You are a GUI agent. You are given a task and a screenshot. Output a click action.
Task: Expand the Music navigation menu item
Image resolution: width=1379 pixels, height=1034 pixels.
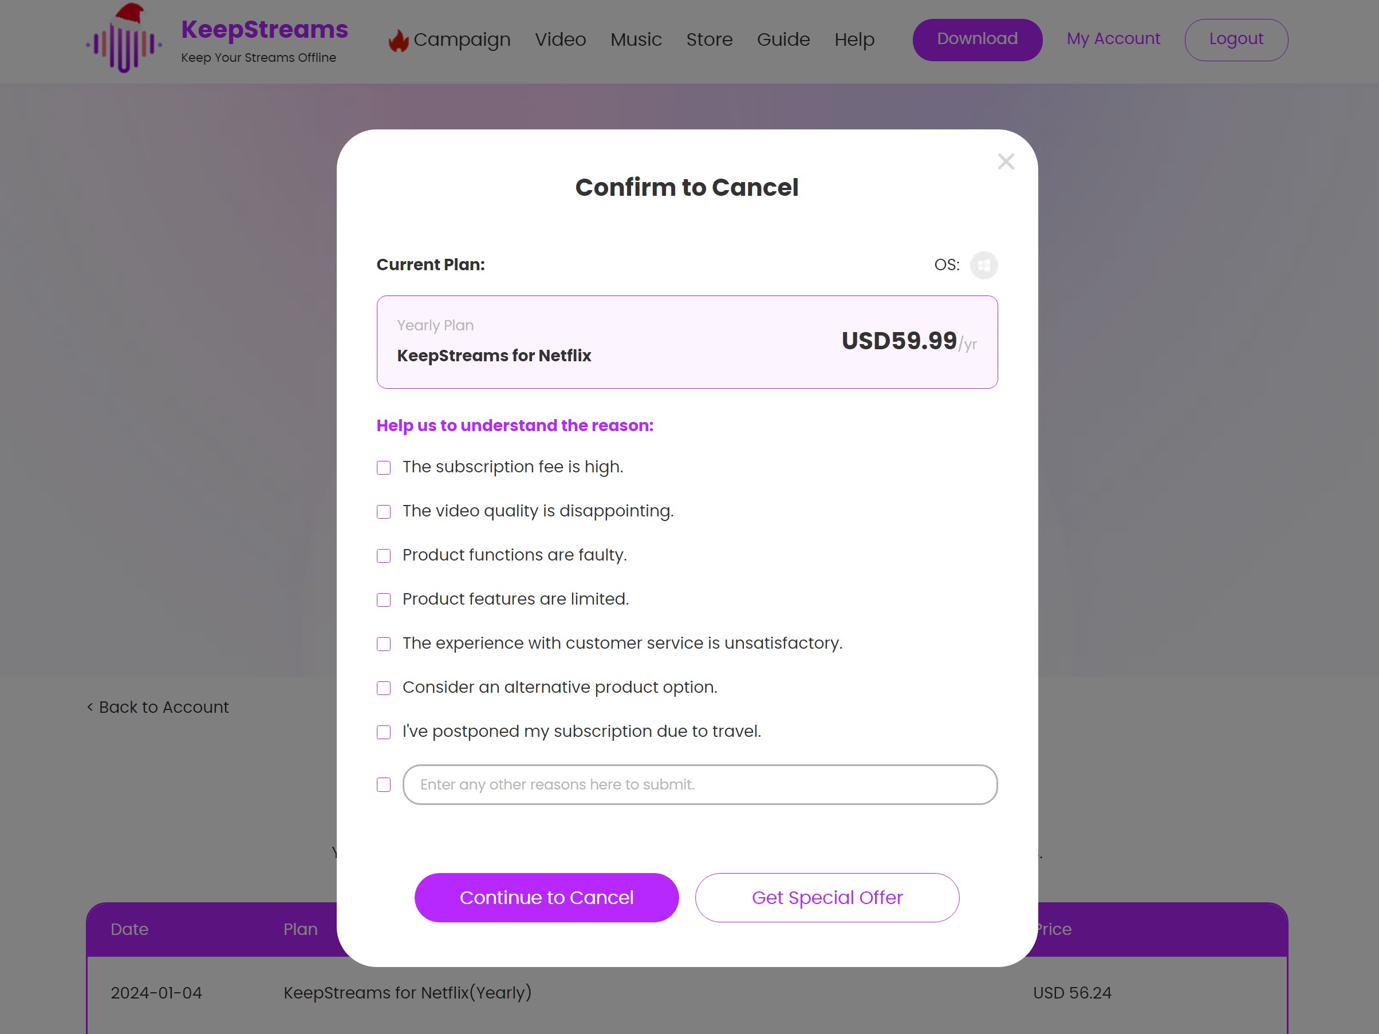pyautogui.click(x=635, y=39)
